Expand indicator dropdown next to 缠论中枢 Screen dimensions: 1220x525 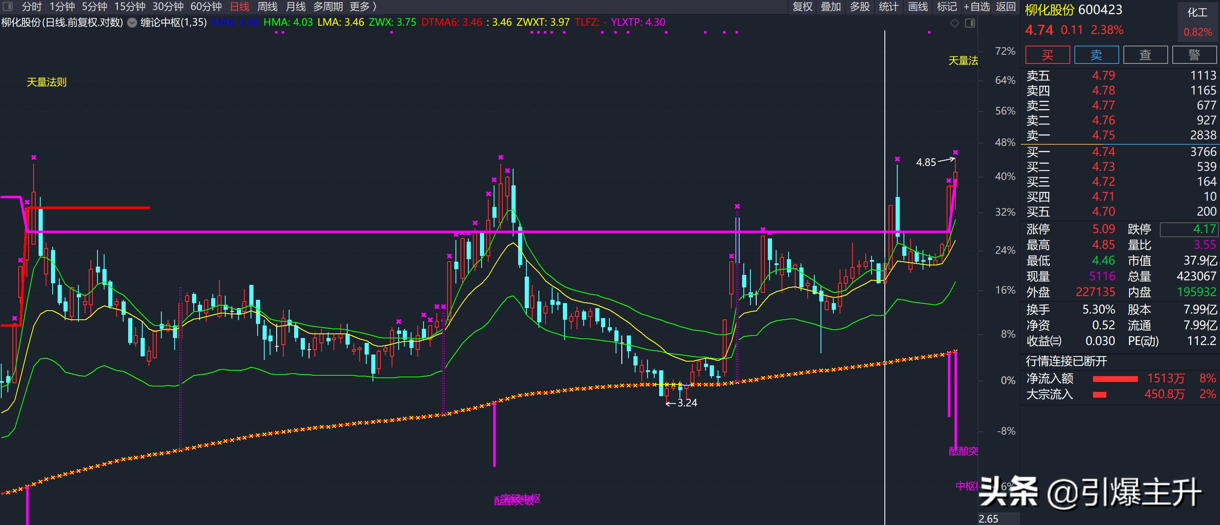tap(132, 22)
